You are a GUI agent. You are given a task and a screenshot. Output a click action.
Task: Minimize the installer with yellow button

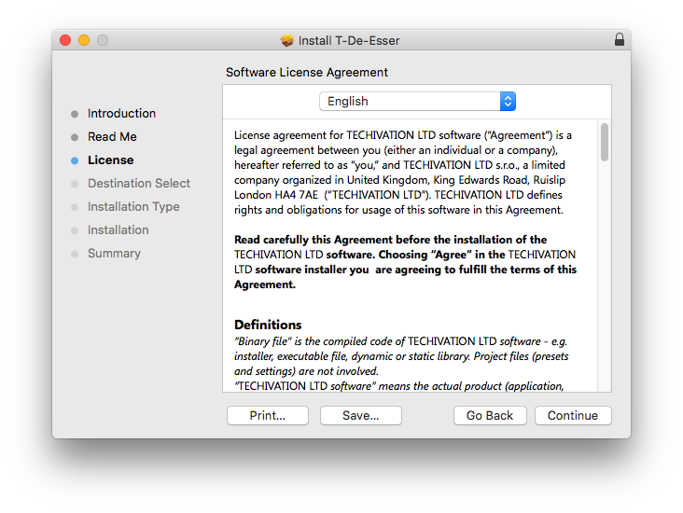(84, 40)
